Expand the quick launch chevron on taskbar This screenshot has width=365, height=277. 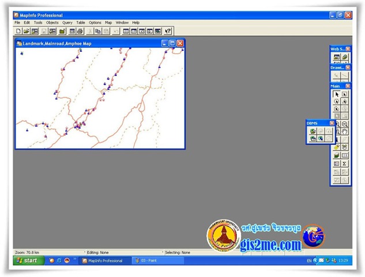point(75,259)
